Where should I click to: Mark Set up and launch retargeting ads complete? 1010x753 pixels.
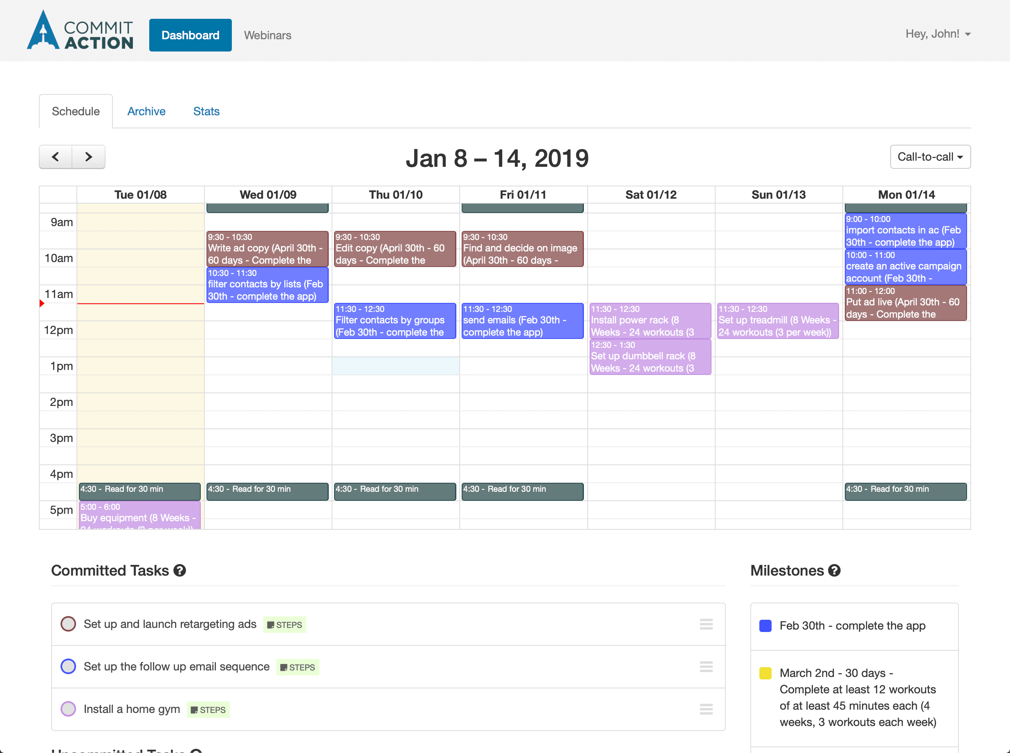tap(68, 624)
